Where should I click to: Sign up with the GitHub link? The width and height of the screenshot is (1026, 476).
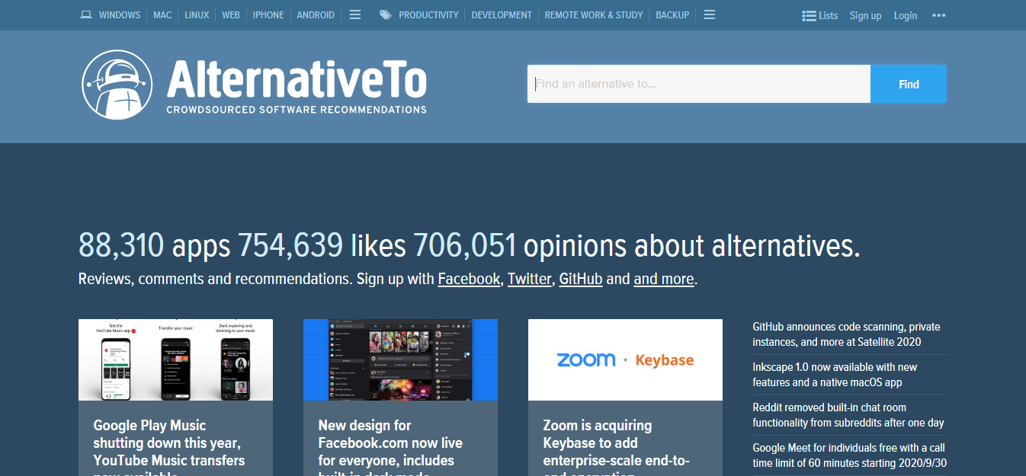[581, 279]
